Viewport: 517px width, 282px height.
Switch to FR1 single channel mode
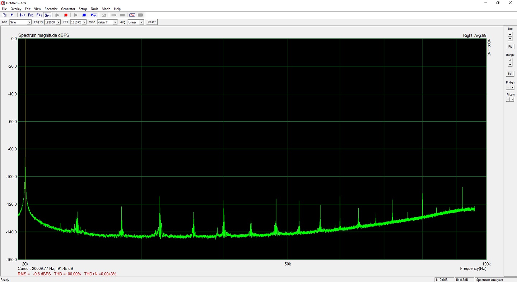[x=39, y=15]
